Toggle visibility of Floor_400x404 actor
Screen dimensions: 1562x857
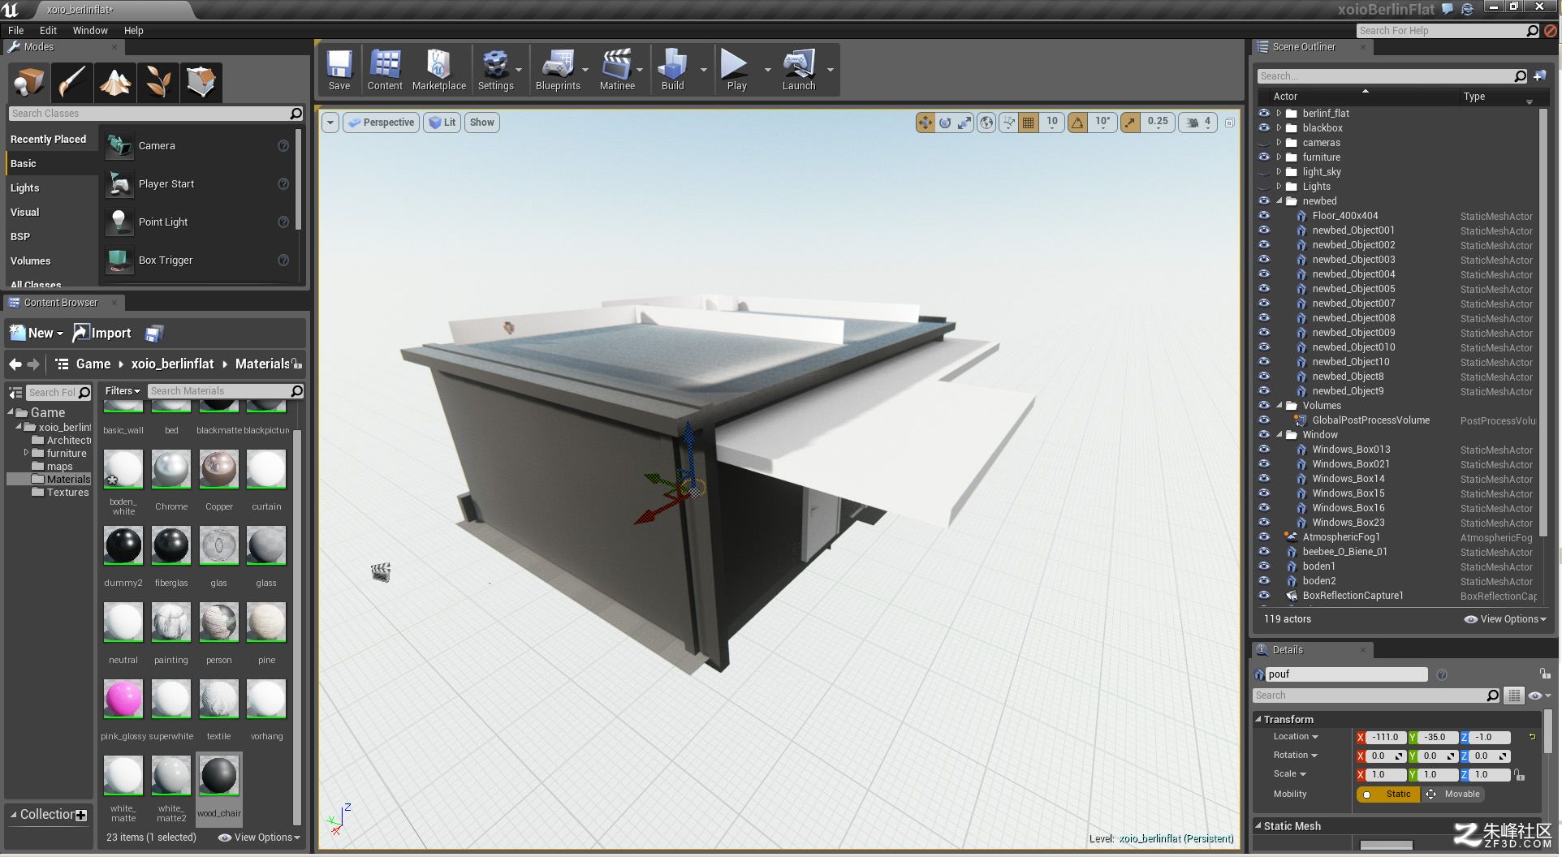coord(1264,216)
